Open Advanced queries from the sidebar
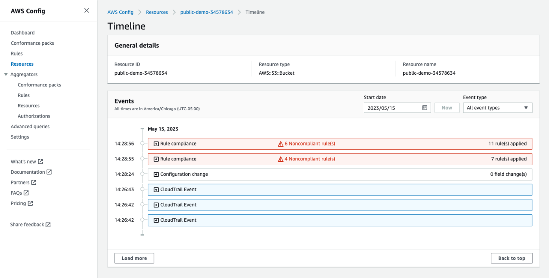 tap(30, 126)
